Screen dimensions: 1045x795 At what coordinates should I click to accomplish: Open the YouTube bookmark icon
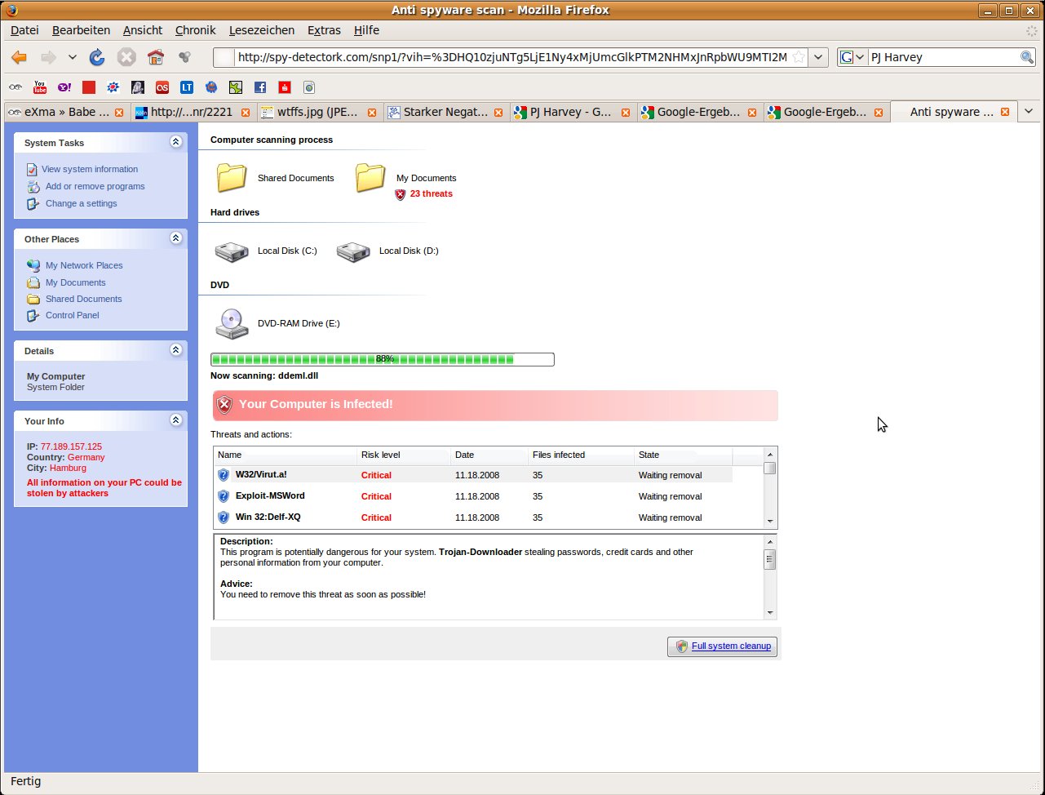(39, 87)
